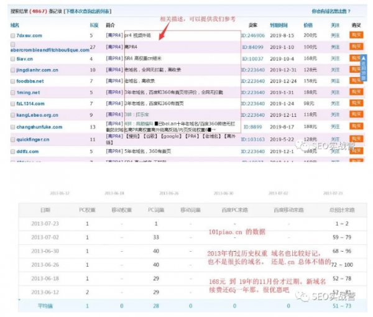
Task: Click the download list link in the results header
Action: (87, 11)
